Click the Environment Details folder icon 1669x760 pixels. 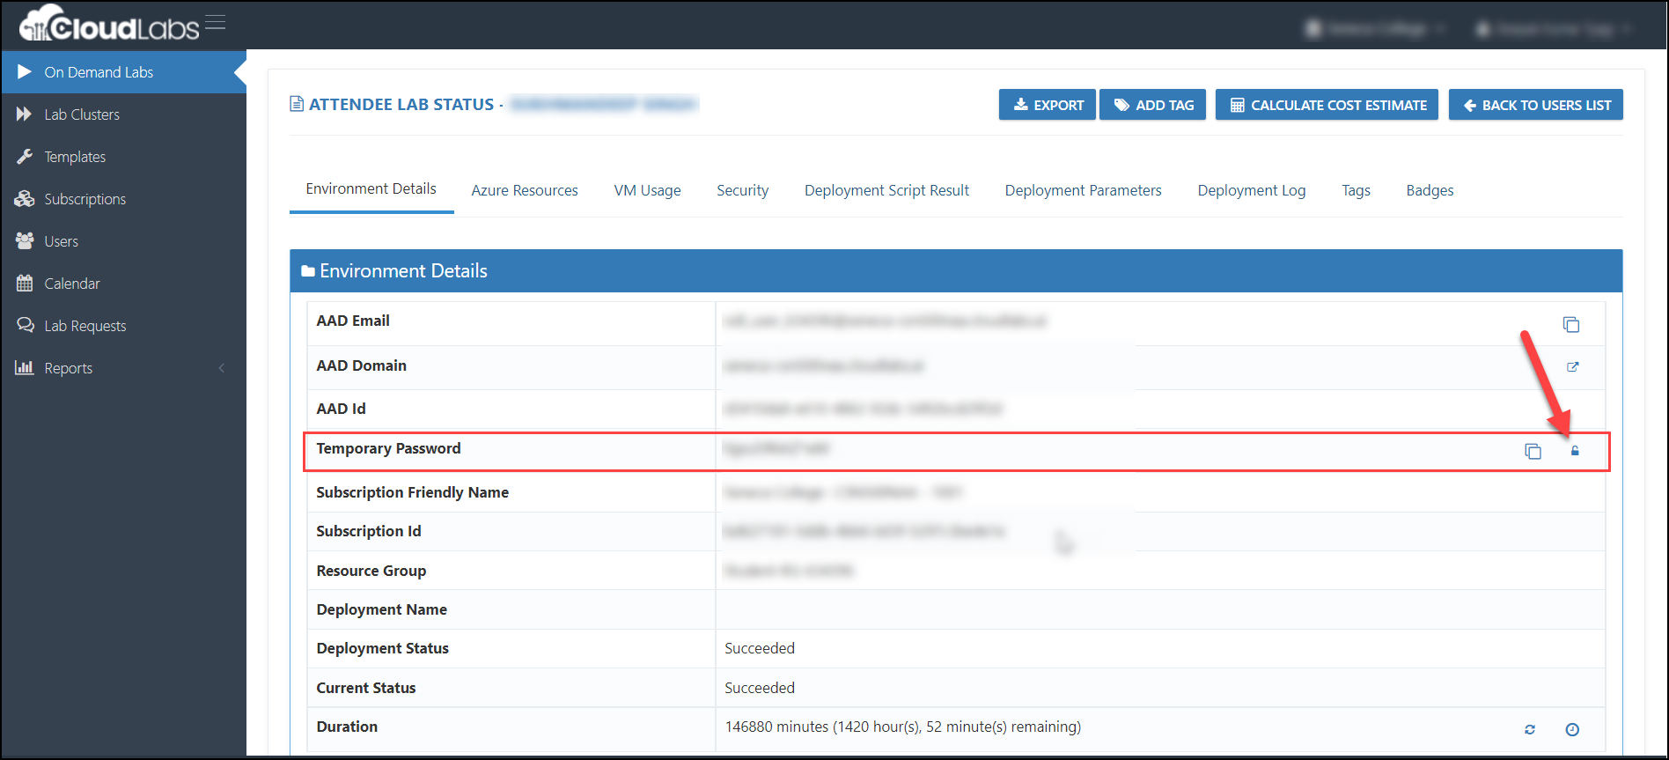click(308, 271)
